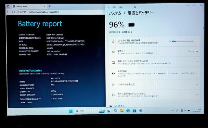Click the IME input mode A indicator
The height and width of the screenshot is (128, 208).
177,110
